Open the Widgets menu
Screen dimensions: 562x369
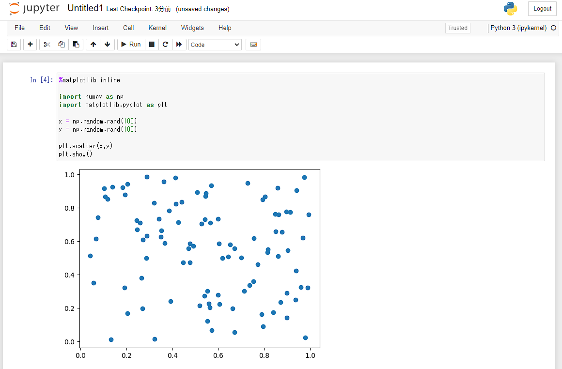[192, 28]
